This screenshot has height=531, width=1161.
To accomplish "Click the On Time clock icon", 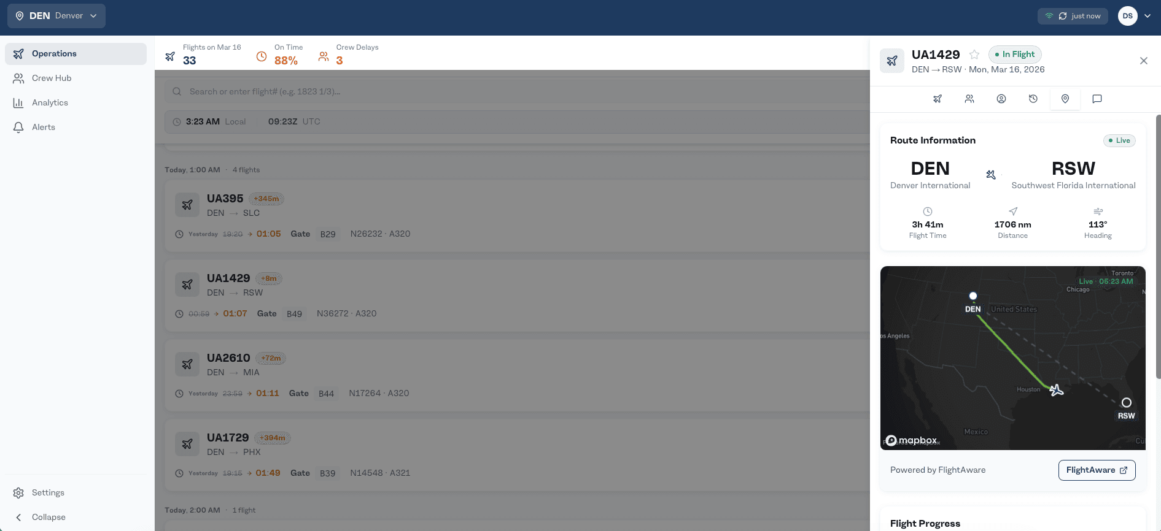I will (x=262, y=56).
